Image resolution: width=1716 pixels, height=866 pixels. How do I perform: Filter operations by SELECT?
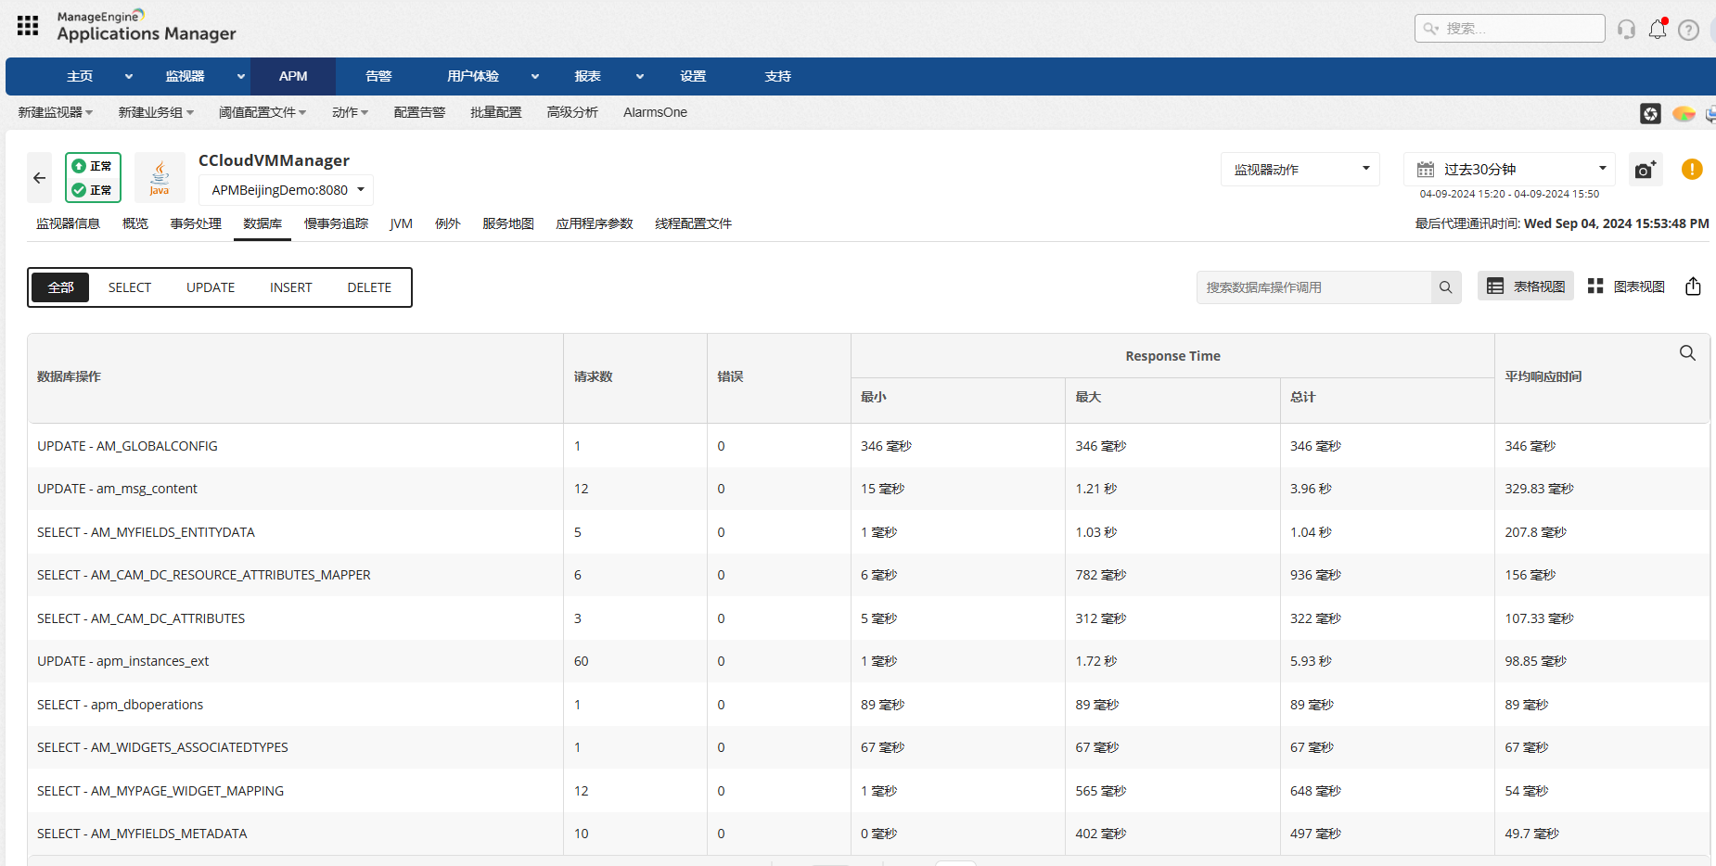(x=130, y=287)
